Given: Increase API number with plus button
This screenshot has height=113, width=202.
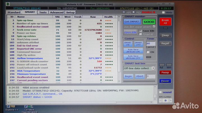Looking at the screenshot, I should click(170, 100).
